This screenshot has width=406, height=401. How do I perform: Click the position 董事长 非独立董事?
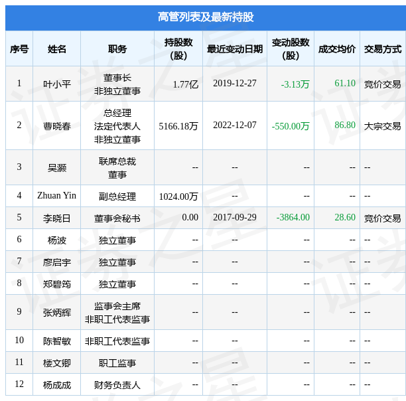(x=117, y=84)
